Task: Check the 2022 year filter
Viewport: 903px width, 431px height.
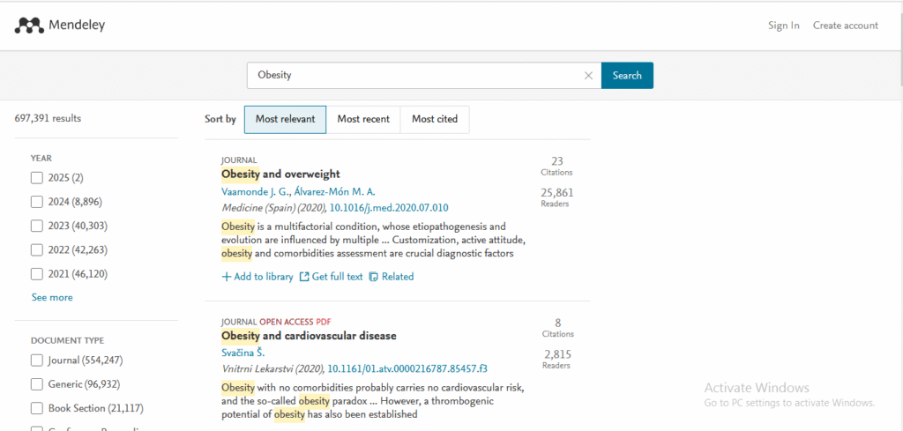Action: click(37, 250)
